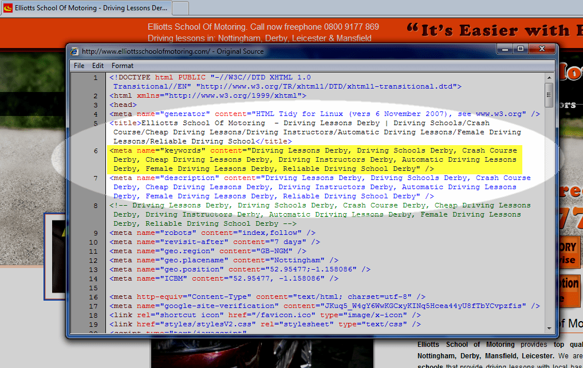Open the Format menu in the source viewer
The width and height of the screenshot is (583, 368).
point(122,65)
